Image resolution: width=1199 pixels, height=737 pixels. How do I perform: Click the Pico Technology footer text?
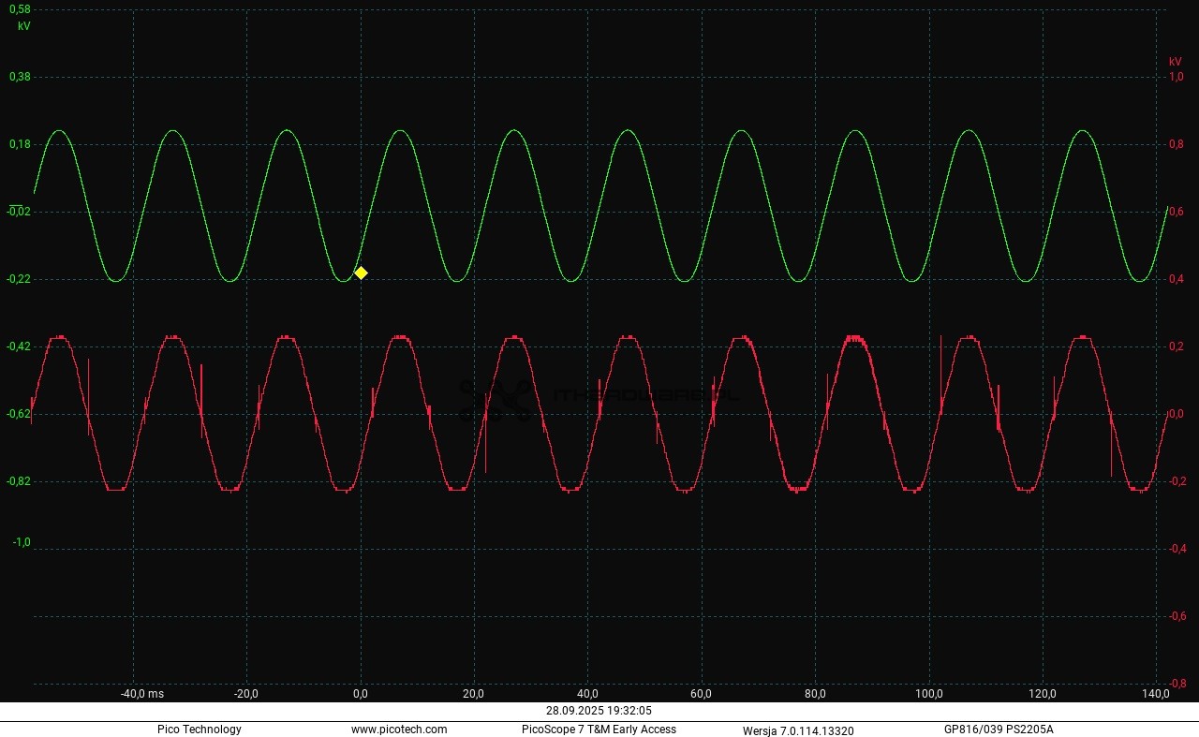(x=199, y=730)
